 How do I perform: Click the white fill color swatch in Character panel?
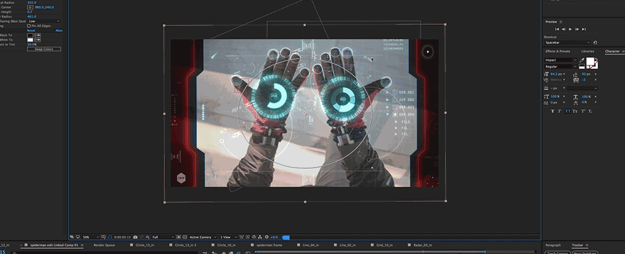590,61
